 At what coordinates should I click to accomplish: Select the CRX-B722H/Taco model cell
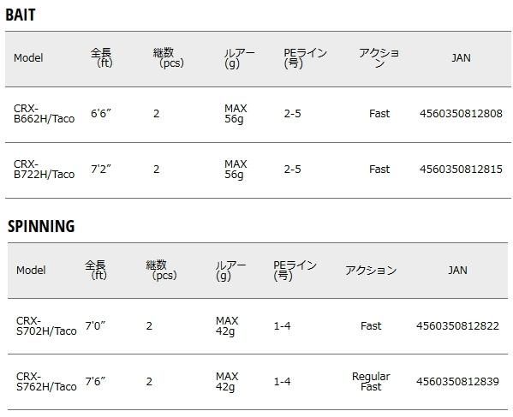click(45, 169)
